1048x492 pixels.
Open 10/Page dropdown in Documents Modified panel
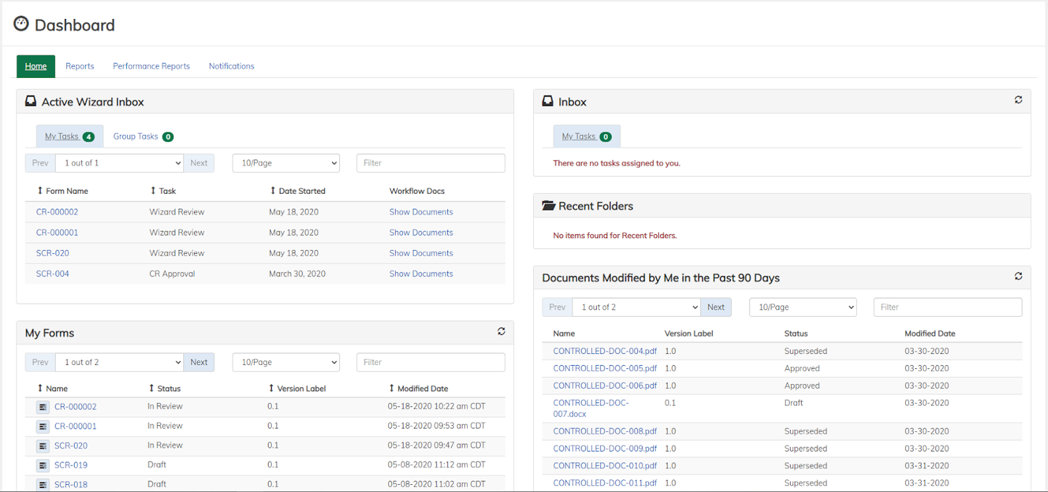click(x=803, y=307)
